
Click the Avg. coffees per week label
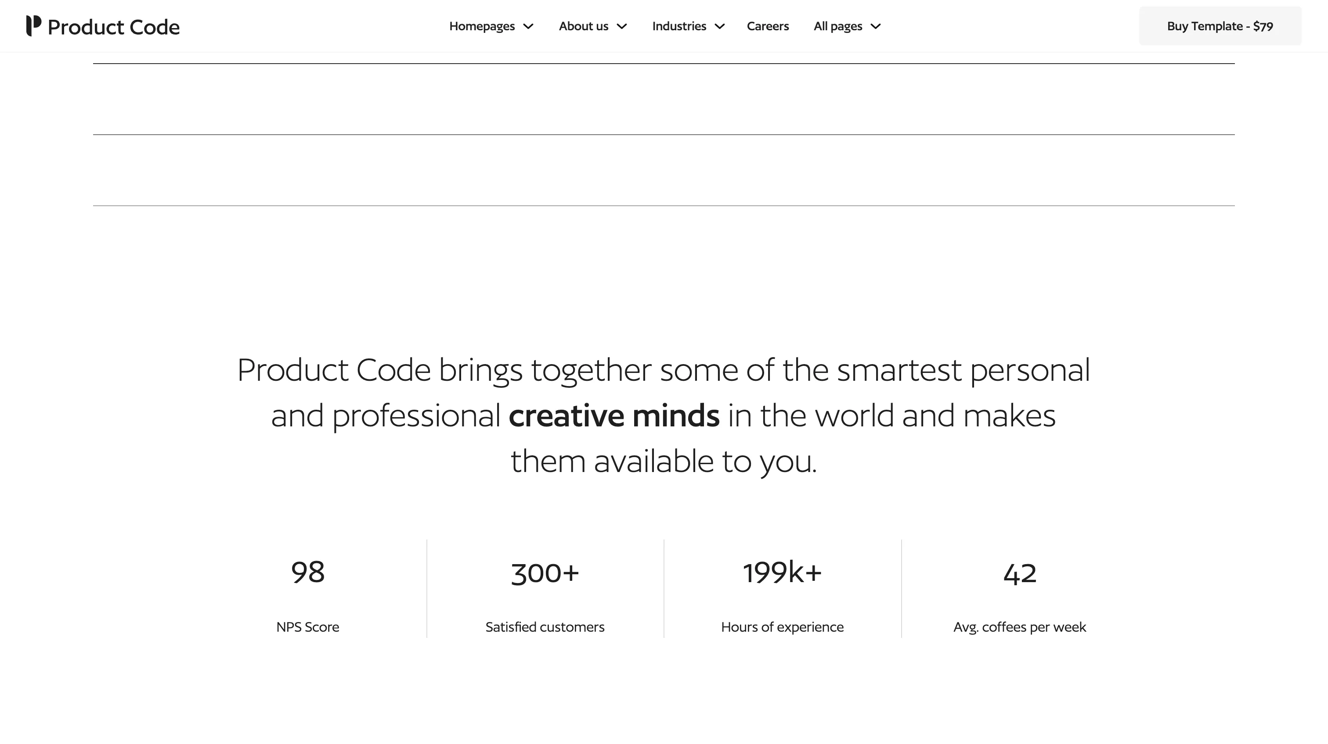click(1020, 627)
